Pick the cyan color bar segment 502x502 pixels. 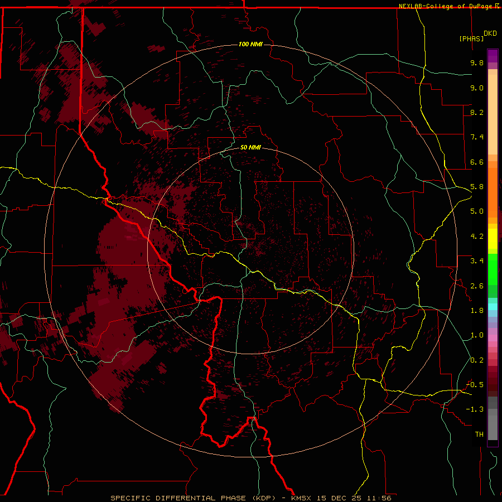point(493,307)
